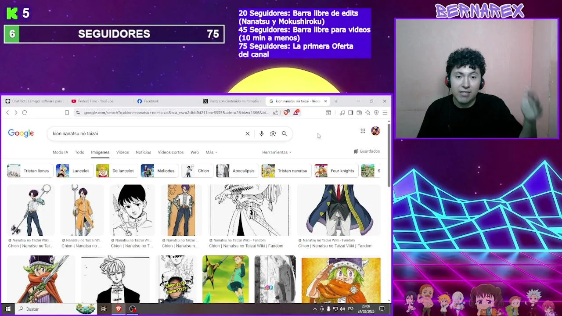Filter images by the Lancelot chip

(74, 171)
